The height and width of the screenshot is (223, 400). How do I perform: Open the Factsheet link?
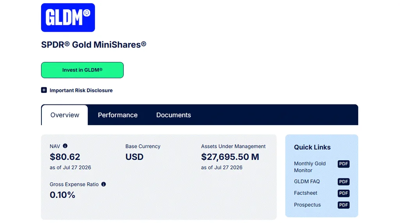[x=305, y=193]
